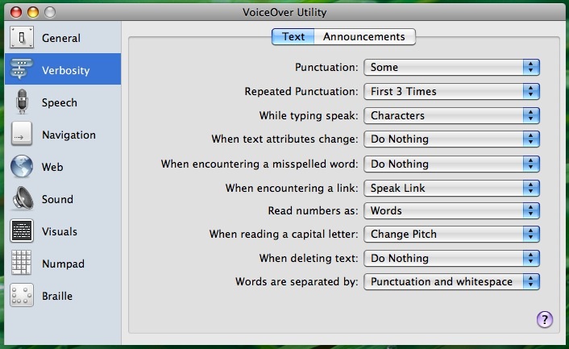The image size is (569, 349).
Task: Open the Speak Link dropdown
Action: 452,188
